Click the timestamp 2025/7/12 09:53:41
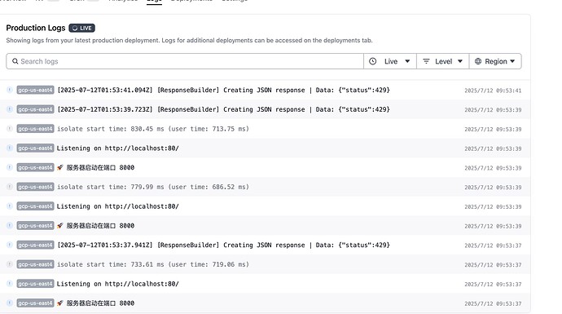The image size is (562, 314). (493, 91)
